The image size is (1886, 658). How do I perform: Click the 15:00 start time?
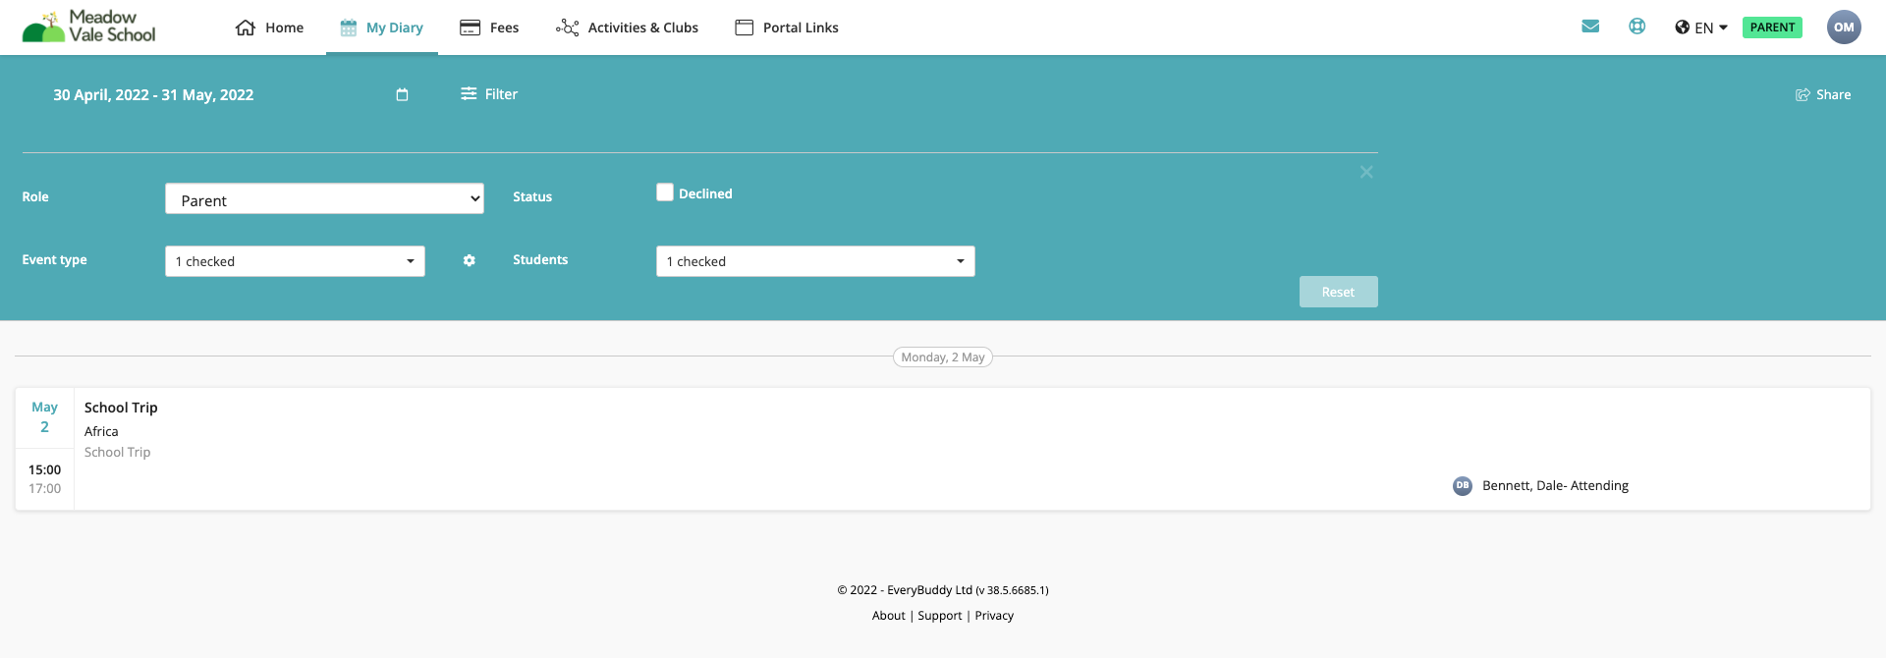click(45, 469)
